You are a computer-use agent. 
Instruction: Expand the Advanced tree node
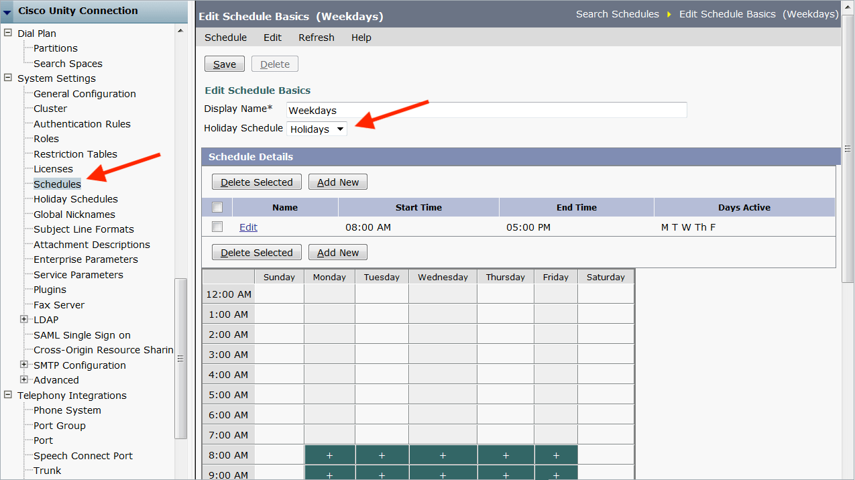tap(24, 379)
